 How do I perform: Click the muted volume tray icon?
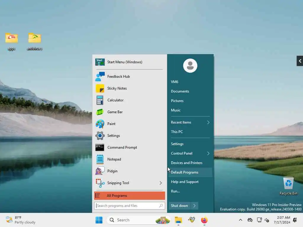pyautogui.click(x=267, y=220)
